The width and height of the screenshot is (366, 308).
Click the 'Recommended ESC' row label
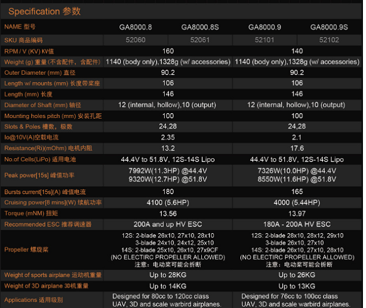[48, 225]
